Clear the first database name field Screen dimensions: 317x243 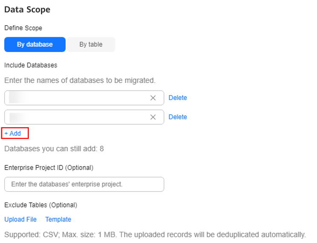click(153, 98)
